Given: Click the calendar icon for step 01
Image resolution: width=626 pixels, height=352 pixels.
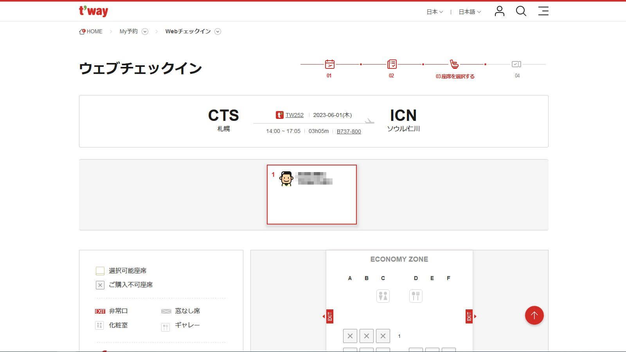Looking at the screenshot, I should click(x=329, y=64).
